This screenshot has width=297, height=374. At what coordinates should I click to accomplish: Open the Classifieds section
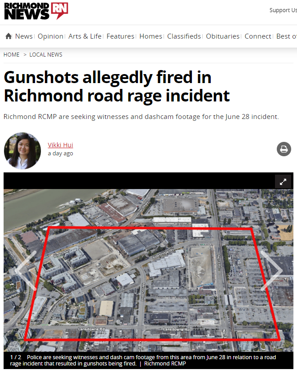[x=184, y=36]
